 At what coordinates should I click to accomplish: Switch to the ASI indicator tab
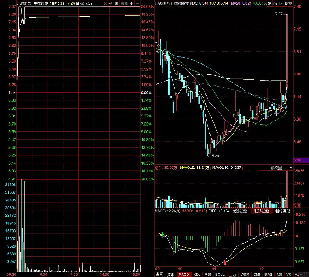tap(279, 274)
